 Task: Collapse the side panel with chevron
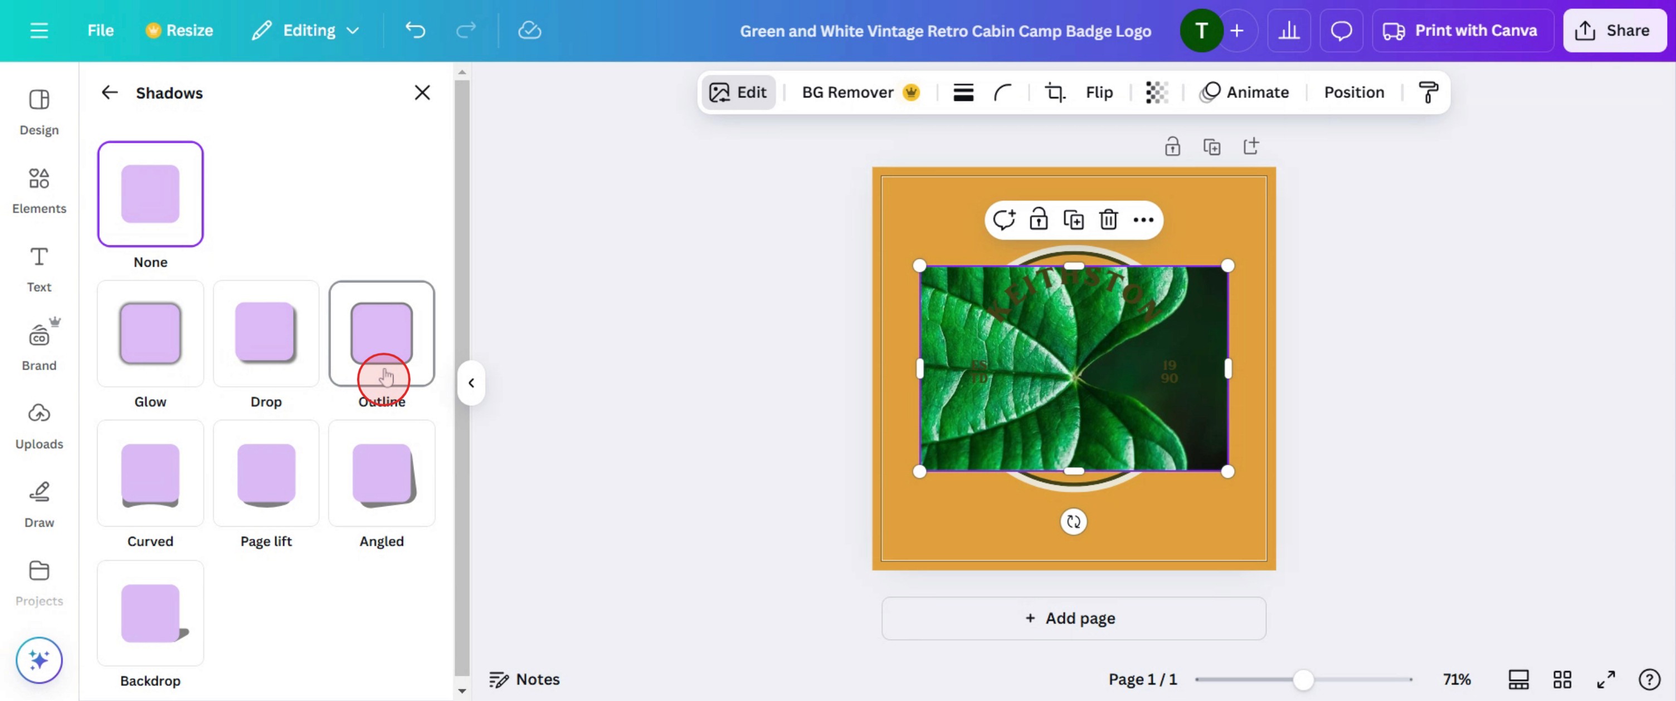471,383
